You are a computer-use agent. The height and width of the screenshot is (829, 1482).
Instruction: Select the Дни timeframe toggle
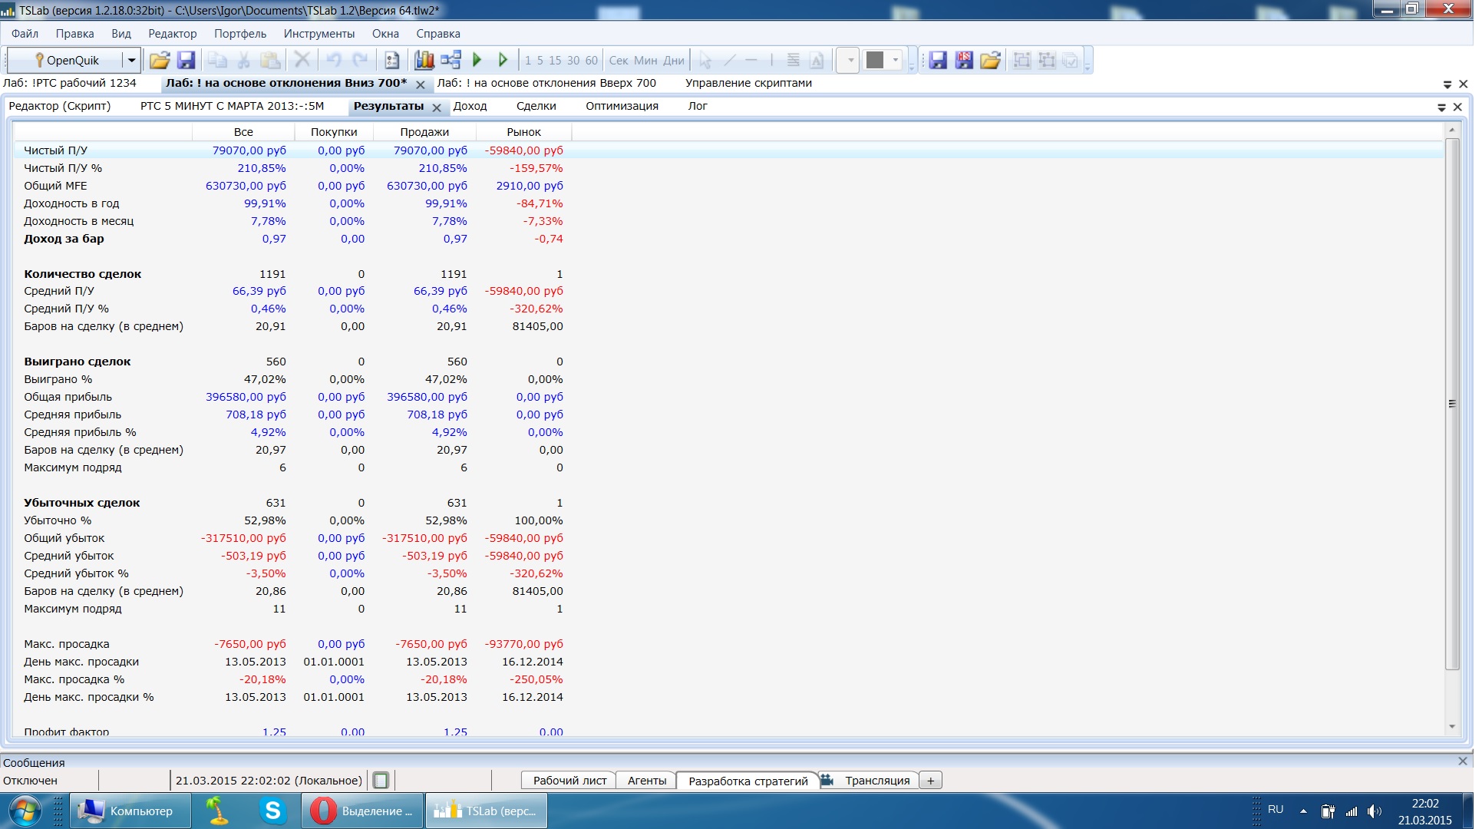tap(674, 60)
